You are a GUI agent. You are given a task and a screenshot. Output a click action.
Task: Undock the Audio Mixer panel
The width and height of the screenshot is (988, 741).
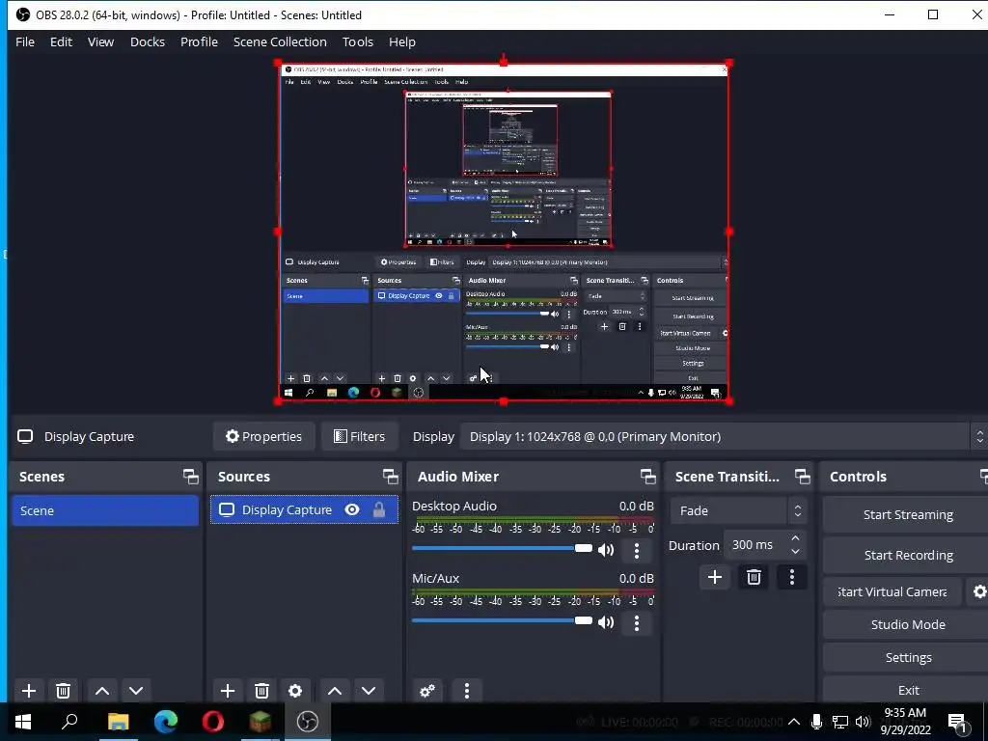(x=647, y=477)
